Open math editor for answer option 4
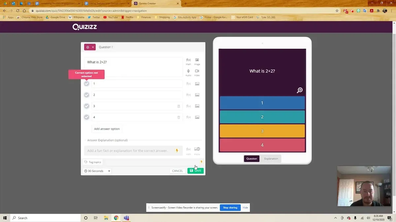The width and height of the screenshot is (396, 222). click(x=188, y=117)
